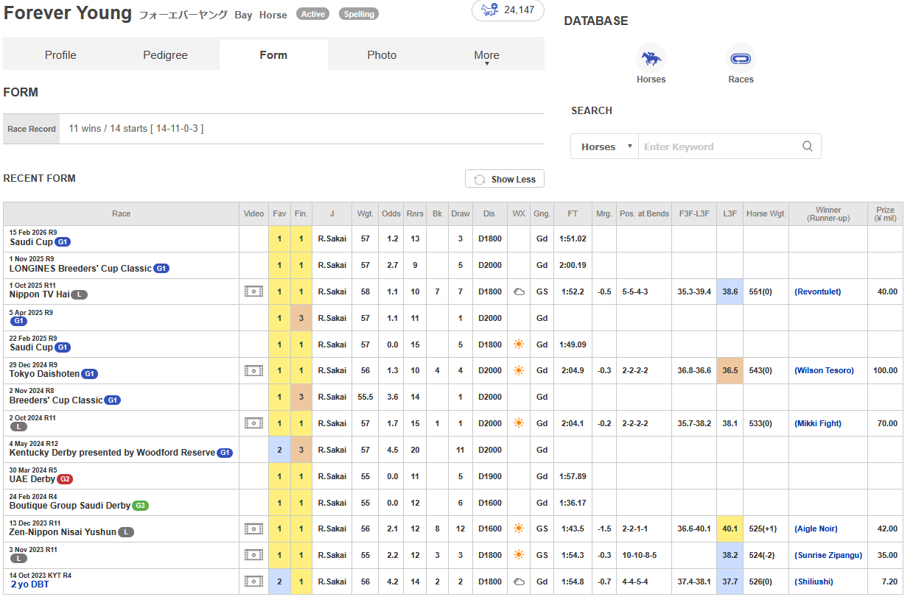Viewport: 913px width, 608px height.
Task: Open the UAE Derby race link
Action: coord(32,479)
